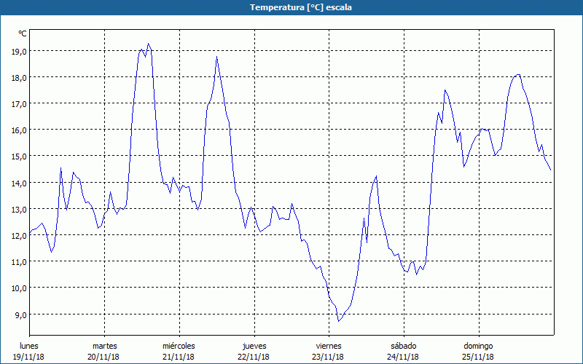Viewport: 583px width, 364px height.
Task: Click the date 19/11/18
Action: coord(28,357)
